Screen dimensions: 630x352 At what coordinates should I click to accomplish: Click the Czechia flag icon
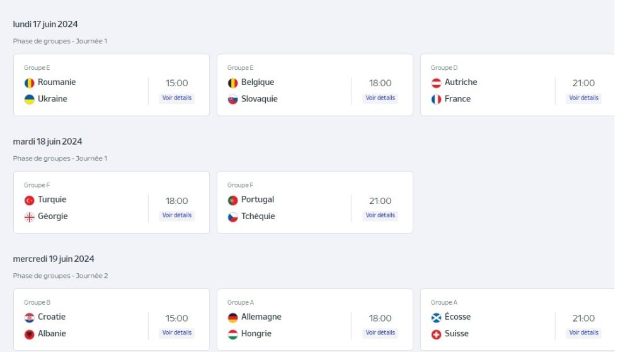click(x=232, y=217)
